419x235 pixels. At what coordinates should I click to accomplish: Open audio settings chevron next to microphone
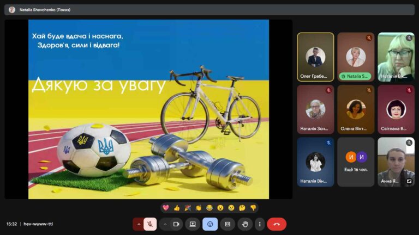[x=139, y=224]
